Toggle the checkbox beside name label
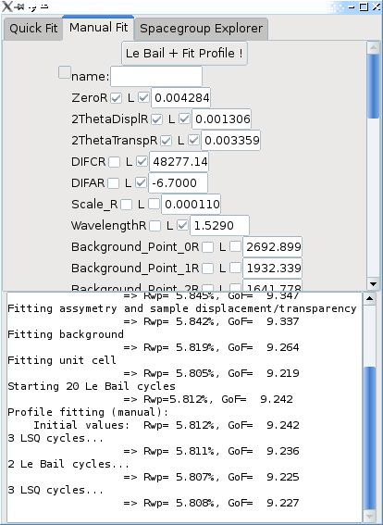This screenshot has width=383, height=525. [x=65, y=72]
